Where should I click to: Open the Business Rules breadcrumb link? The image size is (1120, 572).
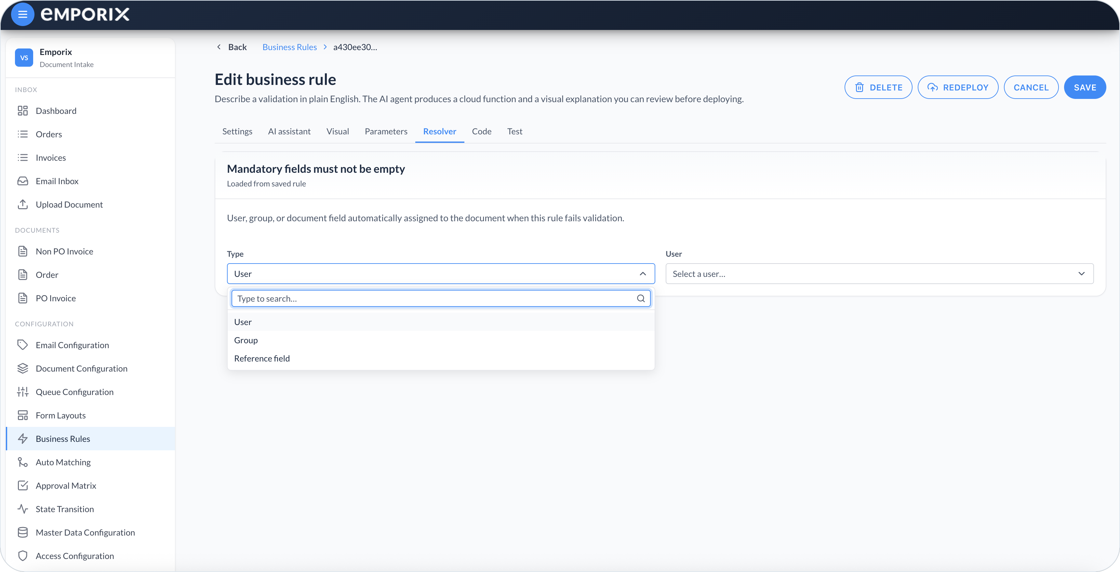pos(289,47)
